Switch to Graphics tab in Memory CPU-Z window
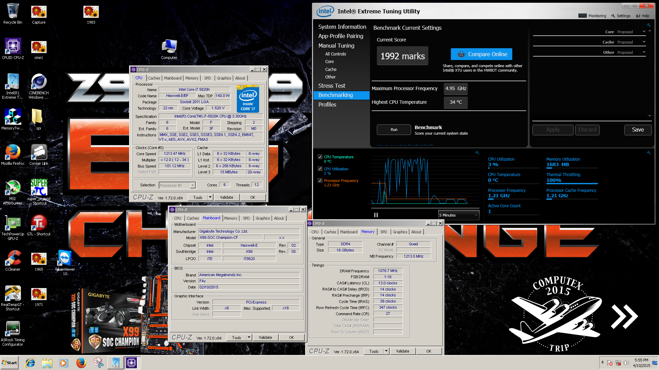The image size is (659, 370). (400, 232)
